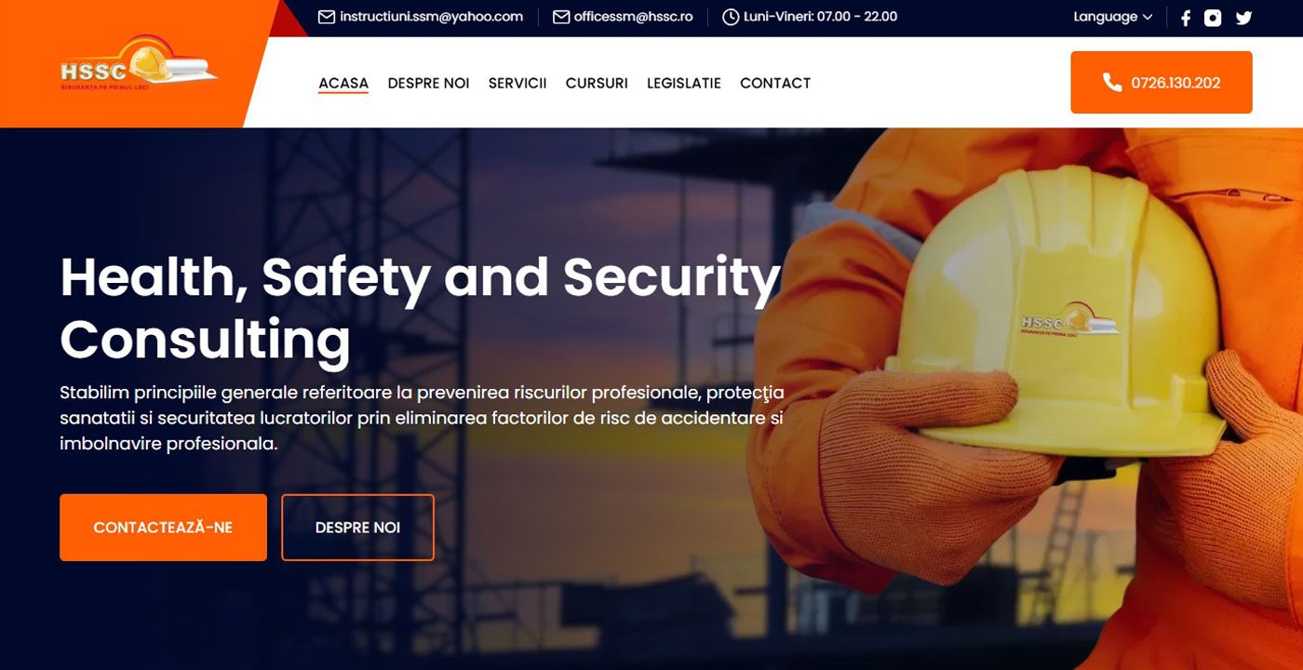Click the Twitter bird icon
The width and height of the screenshot is (1303, 670).
point(1243,18)
